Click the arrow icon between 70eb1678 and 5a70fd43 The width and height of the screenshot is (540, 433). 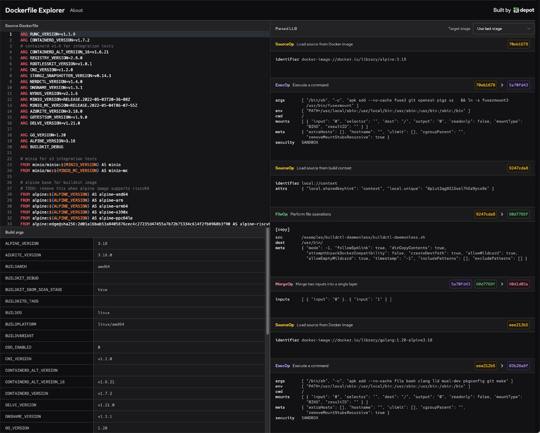tap(502, 85)
